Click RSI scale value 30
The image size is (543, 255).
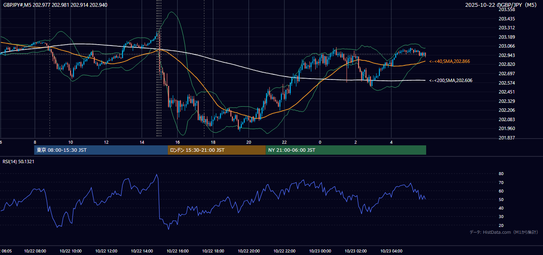501,217
